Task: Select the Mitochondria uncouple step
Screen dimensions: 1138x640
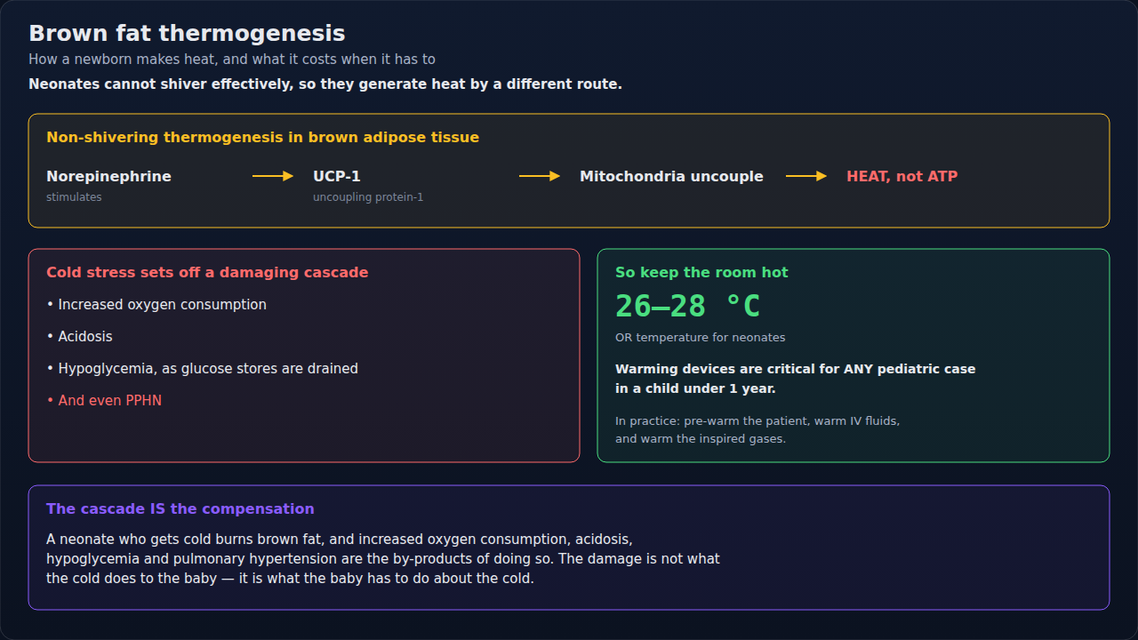Action: (671, 176)
